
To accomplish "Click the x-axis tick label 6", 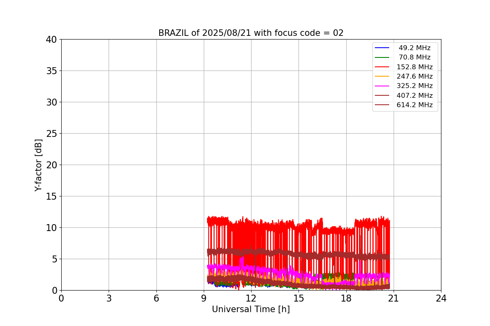I will point(156,298).
